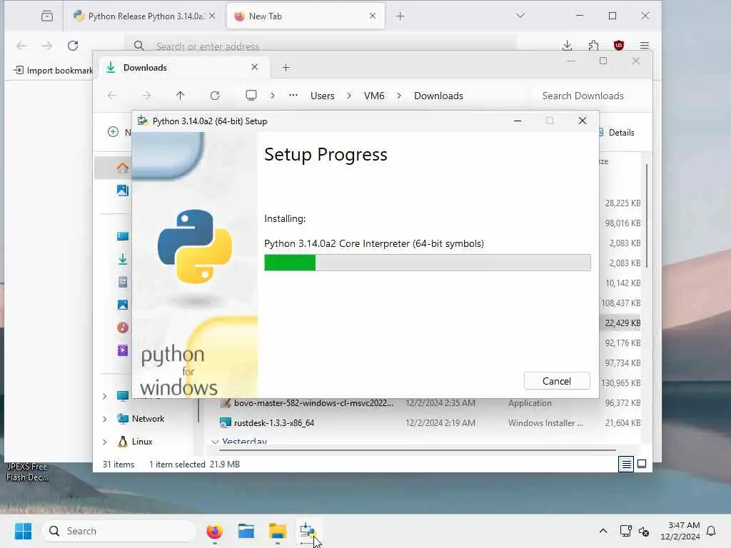
Task: Expand the breadcrumb ellipsis in File Explorer
Action: pyautogui.click(x=293, y=96)
